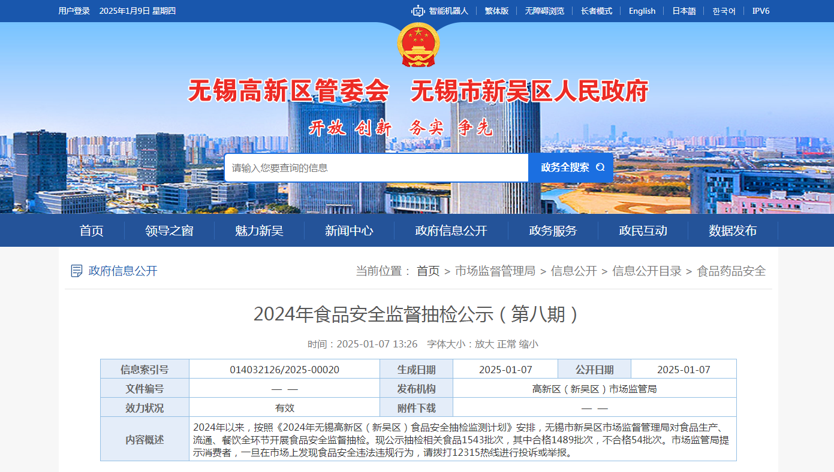Image resolution: width=834 pixels, height=472 pixels.
Task: Click the 有效 status cell
Action: tap(285, 408)
